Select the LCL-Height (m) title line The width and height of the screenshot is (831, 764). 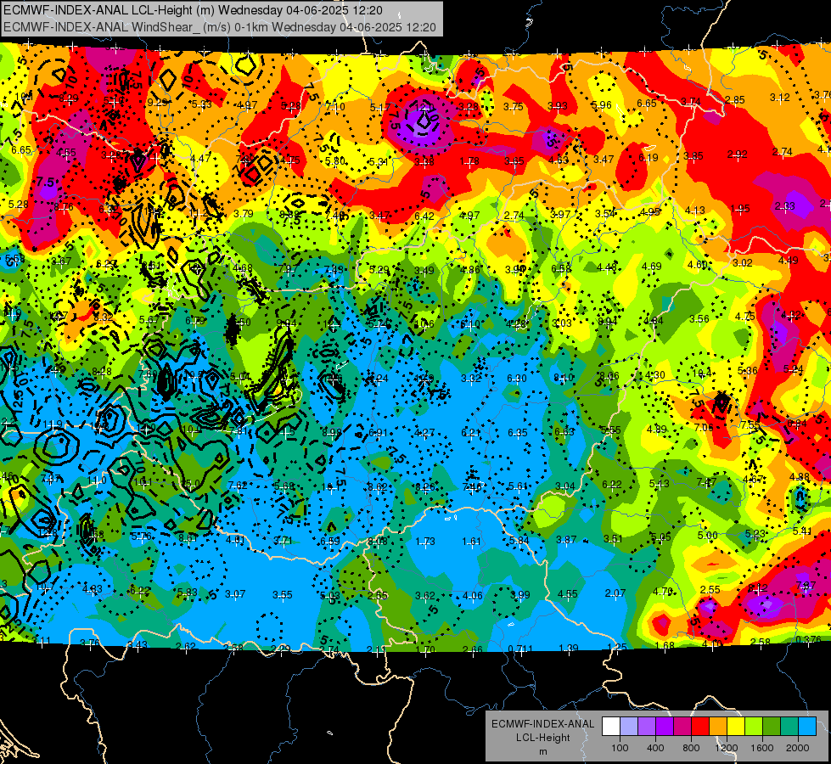point(194,10)
